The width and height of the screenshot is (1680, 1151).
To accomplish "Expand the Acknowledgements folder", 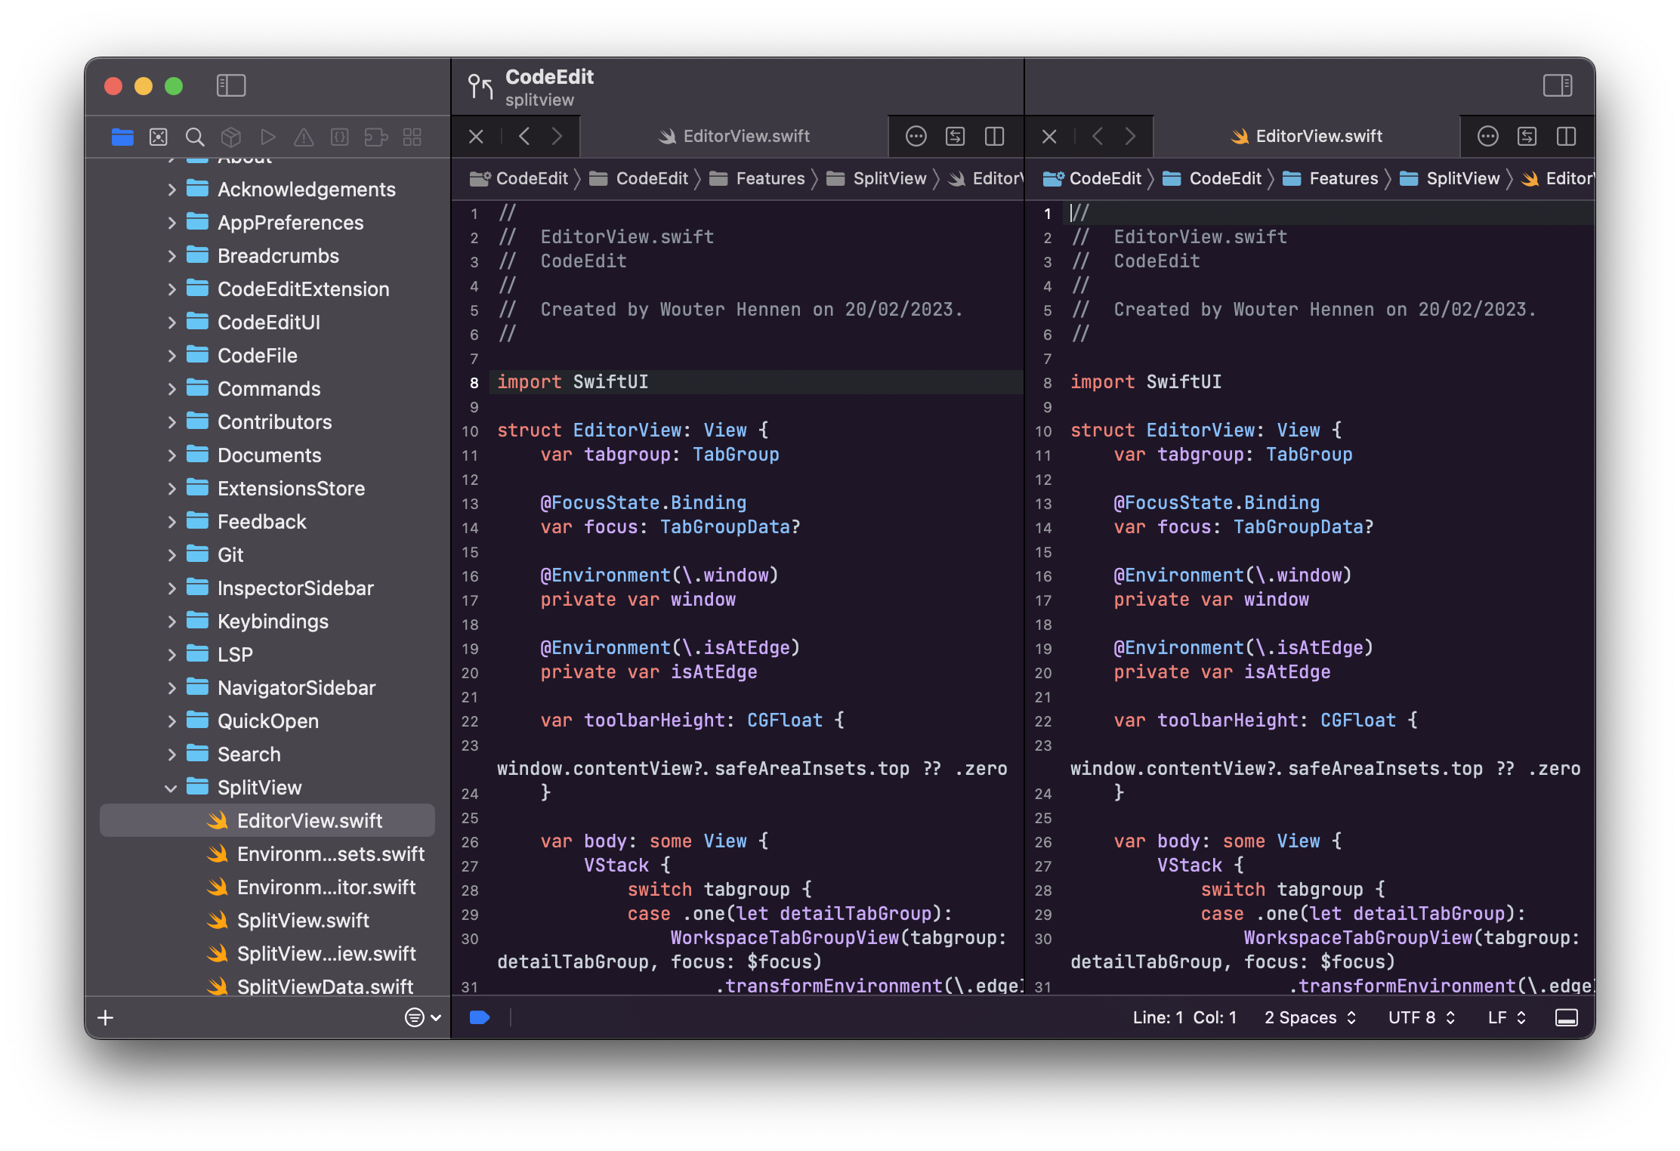I will (x=171, y=190).
